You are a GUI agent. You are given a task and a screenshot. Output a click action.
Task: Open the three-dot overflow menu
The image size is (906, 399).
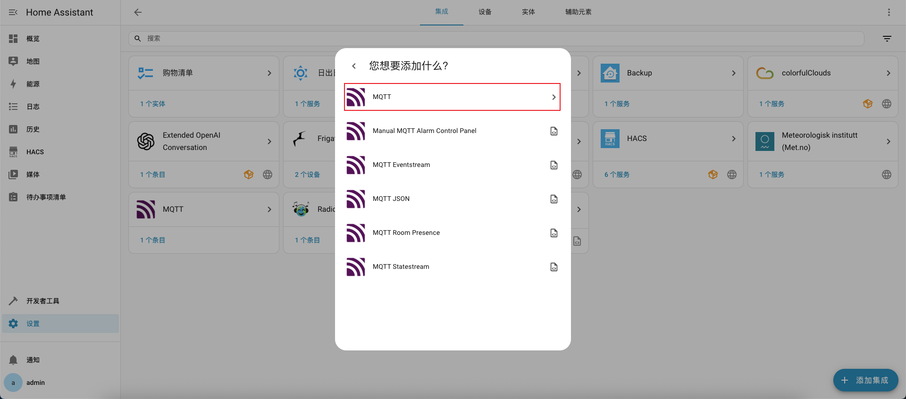pyautogui.click(x=889, y=12)
